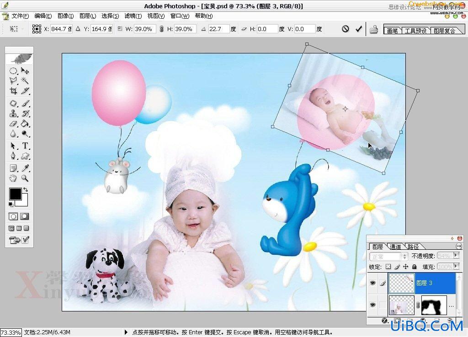Open status bar info options arrow
468x337 pixels.
(126, 332)
